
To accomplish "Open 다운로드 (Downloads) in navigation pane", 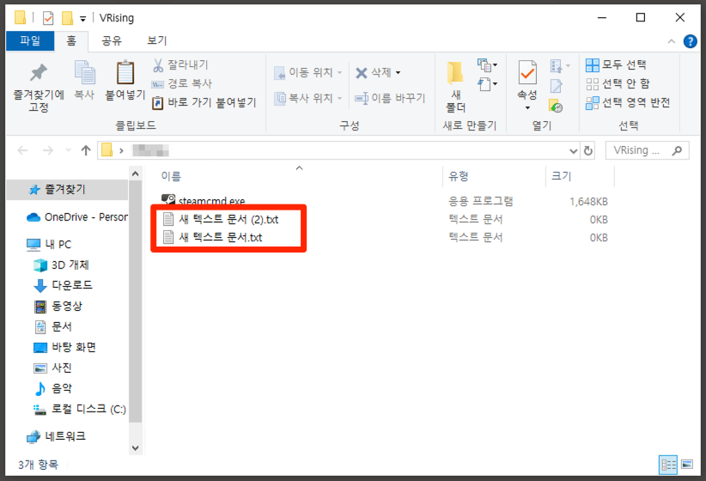I will [63, 285].
